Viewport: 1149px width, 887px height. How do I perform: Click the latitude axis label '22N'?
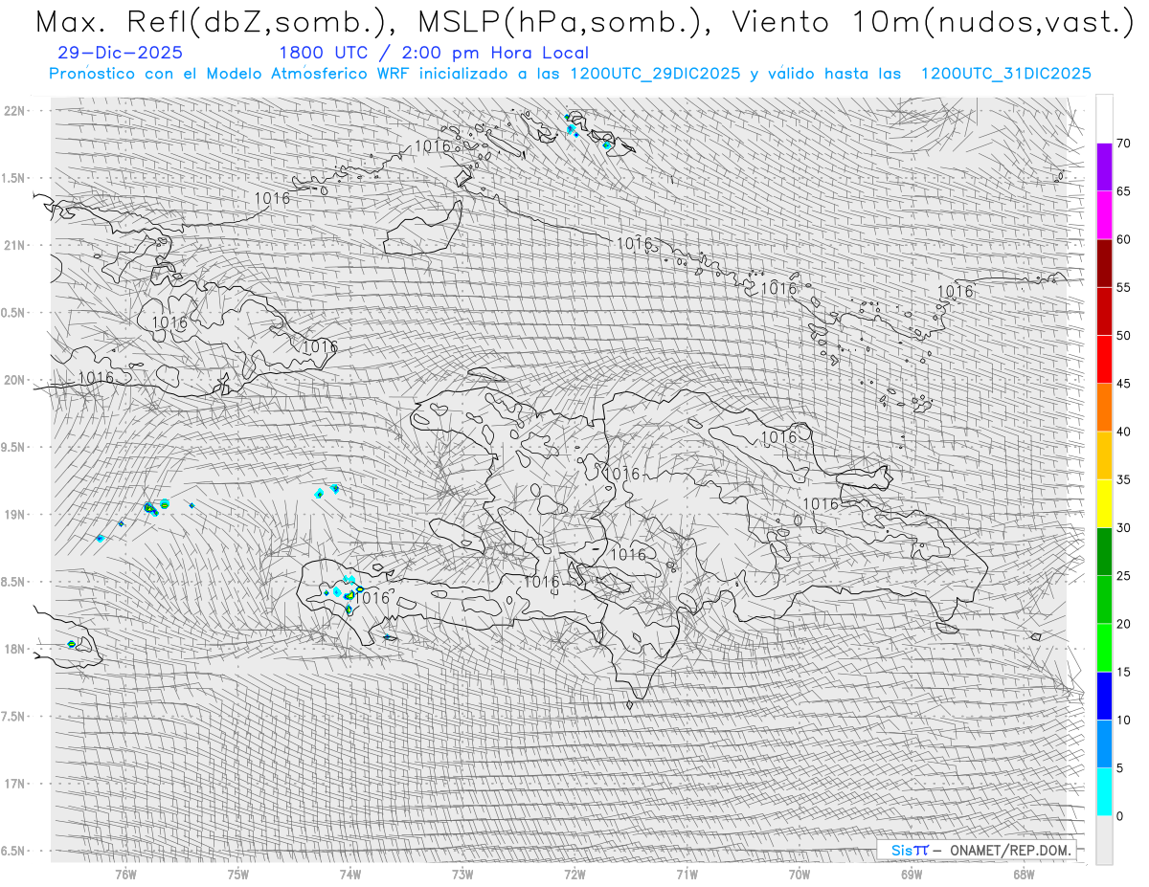[x=16, y=111]
